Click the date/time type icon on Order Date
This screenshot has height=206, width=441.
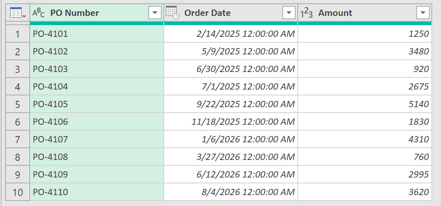(x=172, y=13)
